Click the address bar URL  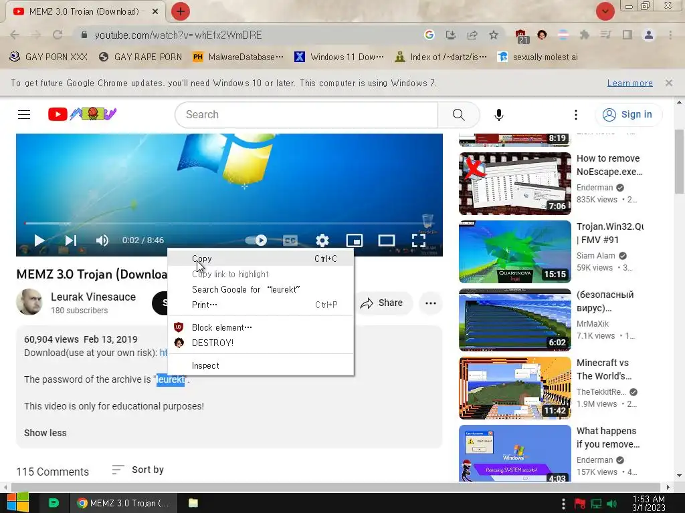178,35
